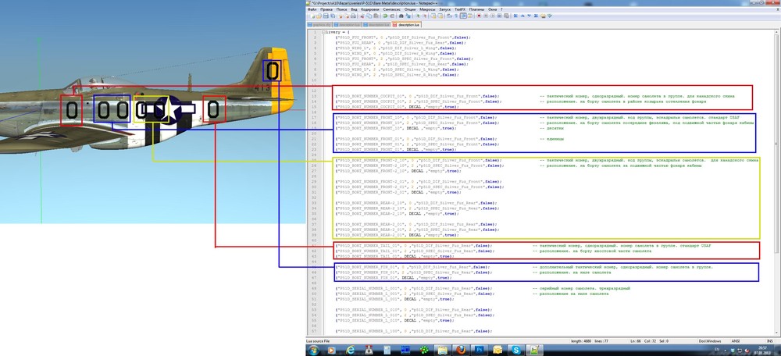Viewport: 781px width, 356px height.
Task: Open the Windows Start button
Action: click(x=313, y=350)
